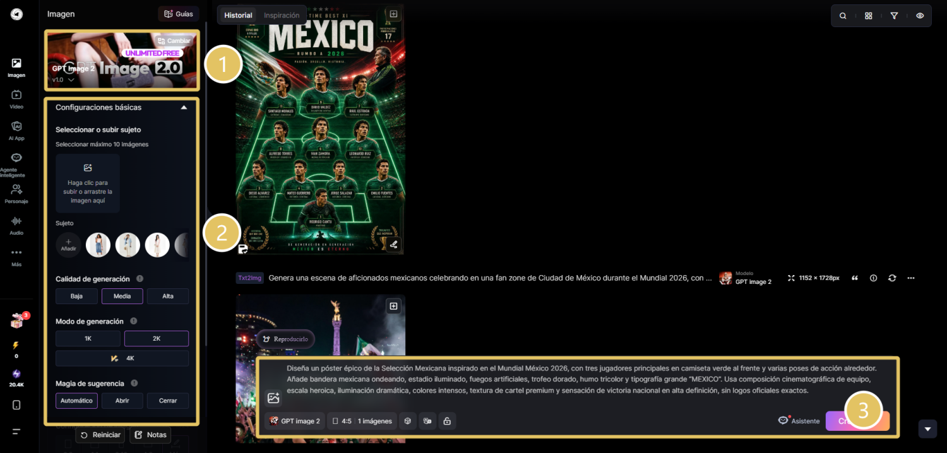Switch to the Historial tab

coord(238,15)
